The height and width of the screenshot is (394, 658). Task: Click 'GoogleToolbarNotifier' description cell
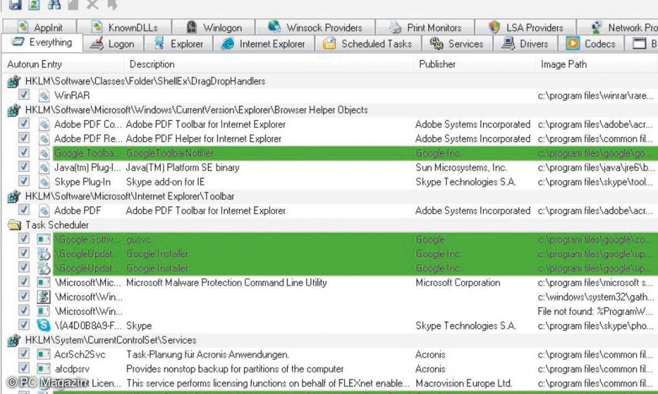coord(170,153)
